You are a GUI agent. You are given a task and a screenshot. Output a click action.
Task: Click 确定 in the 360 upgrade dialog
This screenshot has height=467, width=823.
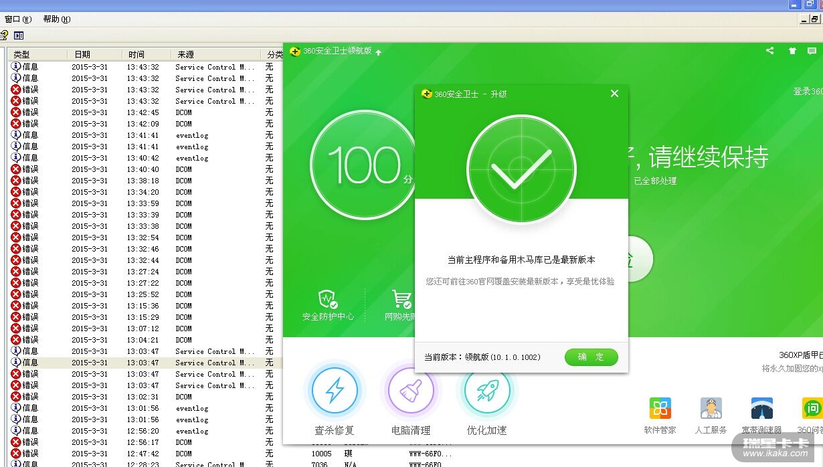click(x=591, y=357)
